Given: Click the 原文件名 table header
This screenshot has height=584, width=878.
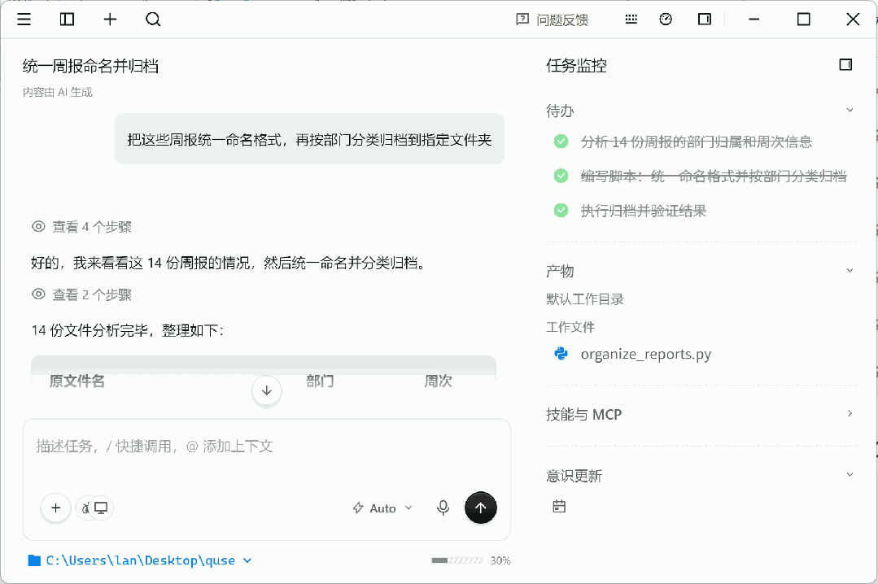Looking at the screenshot, I should click(x=76, y=381).
